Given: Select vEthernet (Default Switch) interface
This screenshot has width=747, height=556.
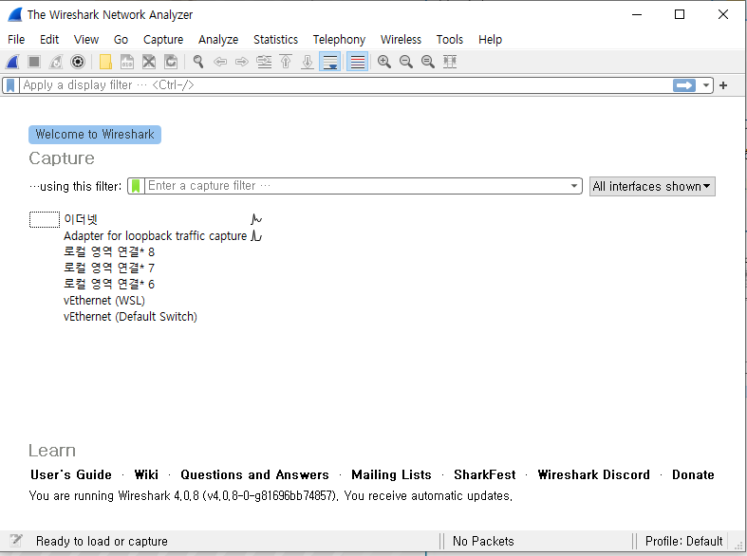Looking at the screenshot, I should [x=130, y=317].
